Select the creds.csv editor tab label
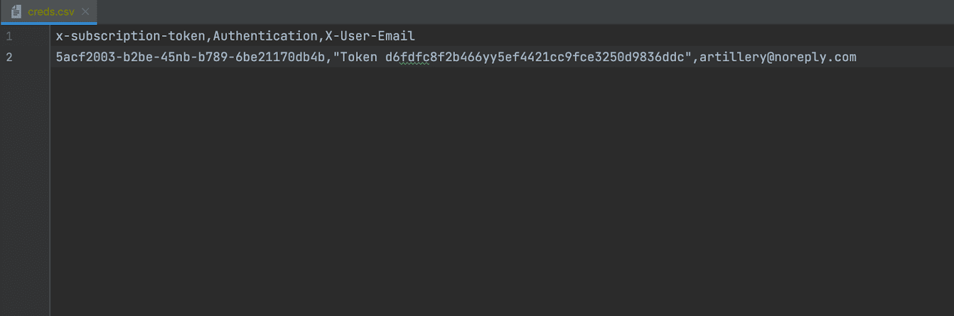The width and height of the screenshot is (954, 316). [x=51, y=12]
